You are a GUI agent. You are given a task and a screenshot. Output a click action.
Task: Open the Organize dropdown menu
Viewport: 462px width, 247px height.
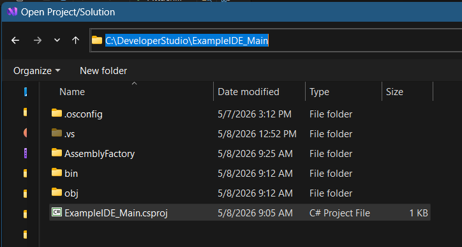pos(37,71)
